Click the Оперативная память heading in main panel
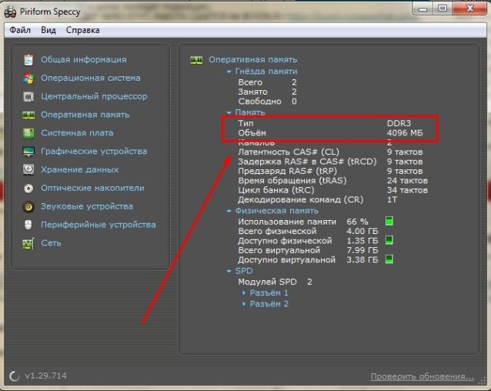The height and width of the screenshot is (391, 491). [x=252, y=59]
